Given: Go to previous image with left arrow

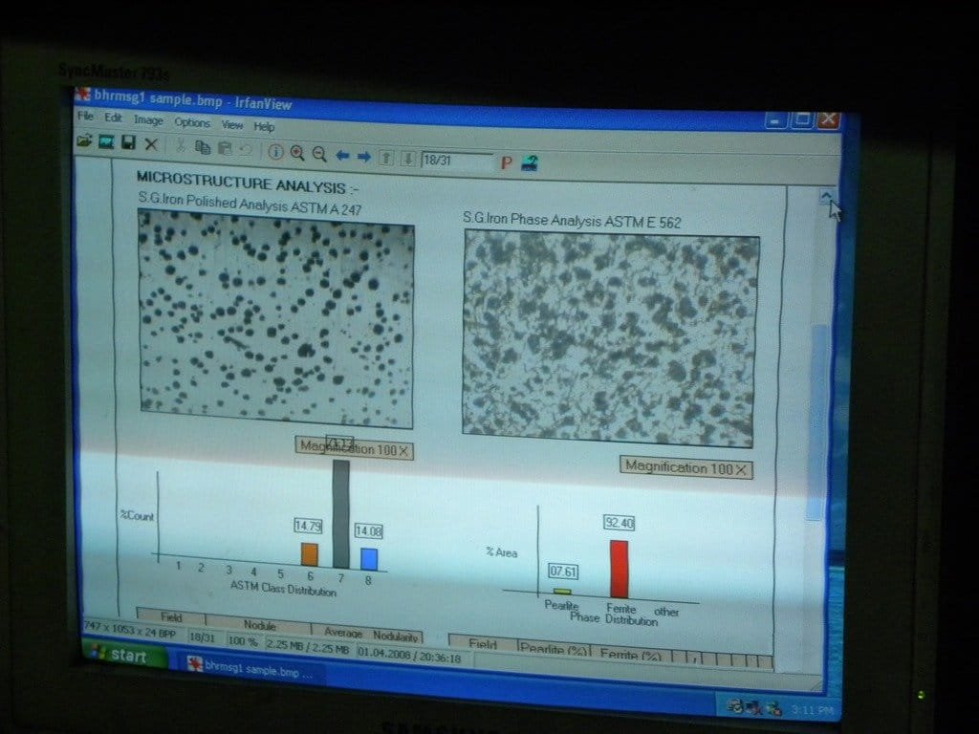Looking at the screenshot, I should (x=342, y=156).
